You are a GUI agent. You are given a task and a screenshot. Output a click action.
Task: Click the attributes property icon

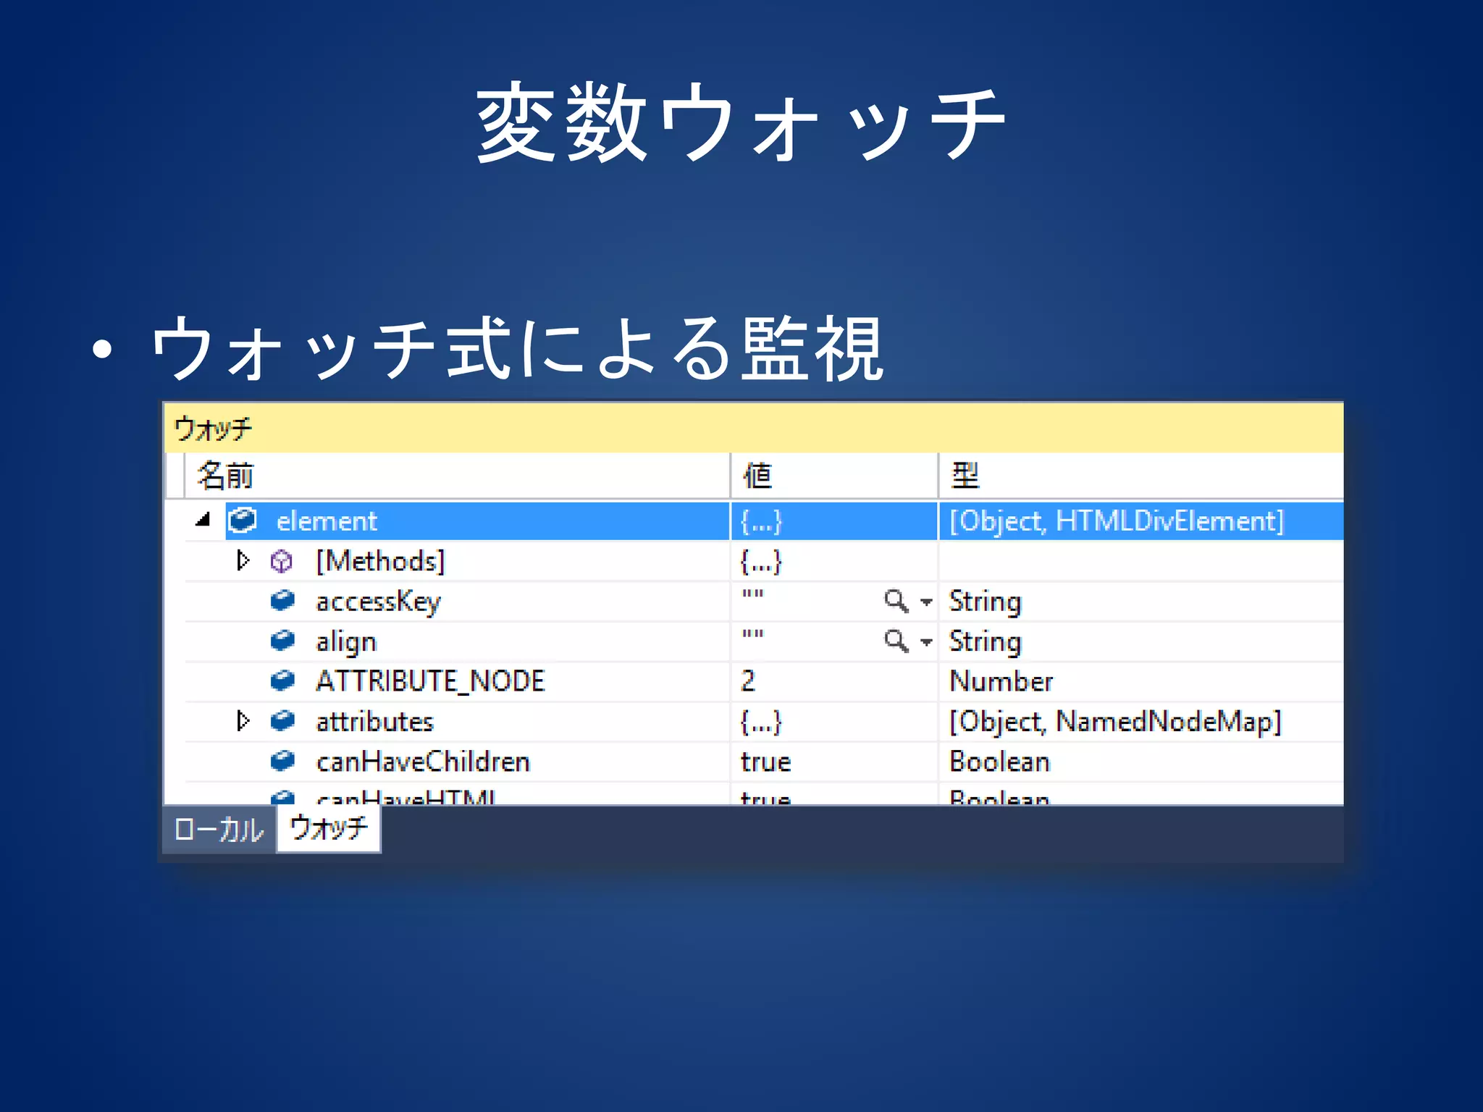point(282,721)
